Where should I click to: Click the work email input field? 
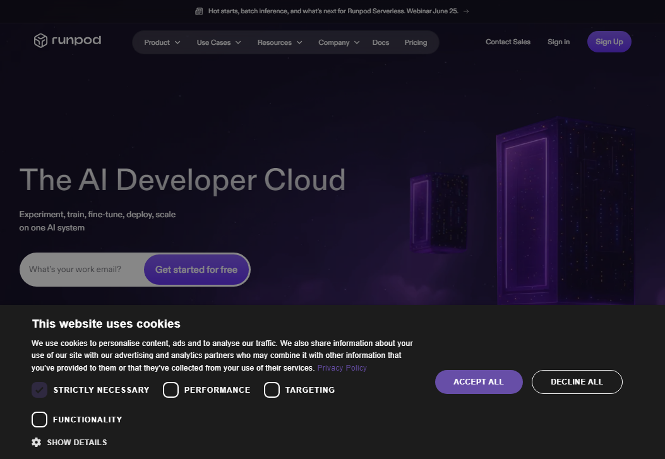tap(82, 270)
